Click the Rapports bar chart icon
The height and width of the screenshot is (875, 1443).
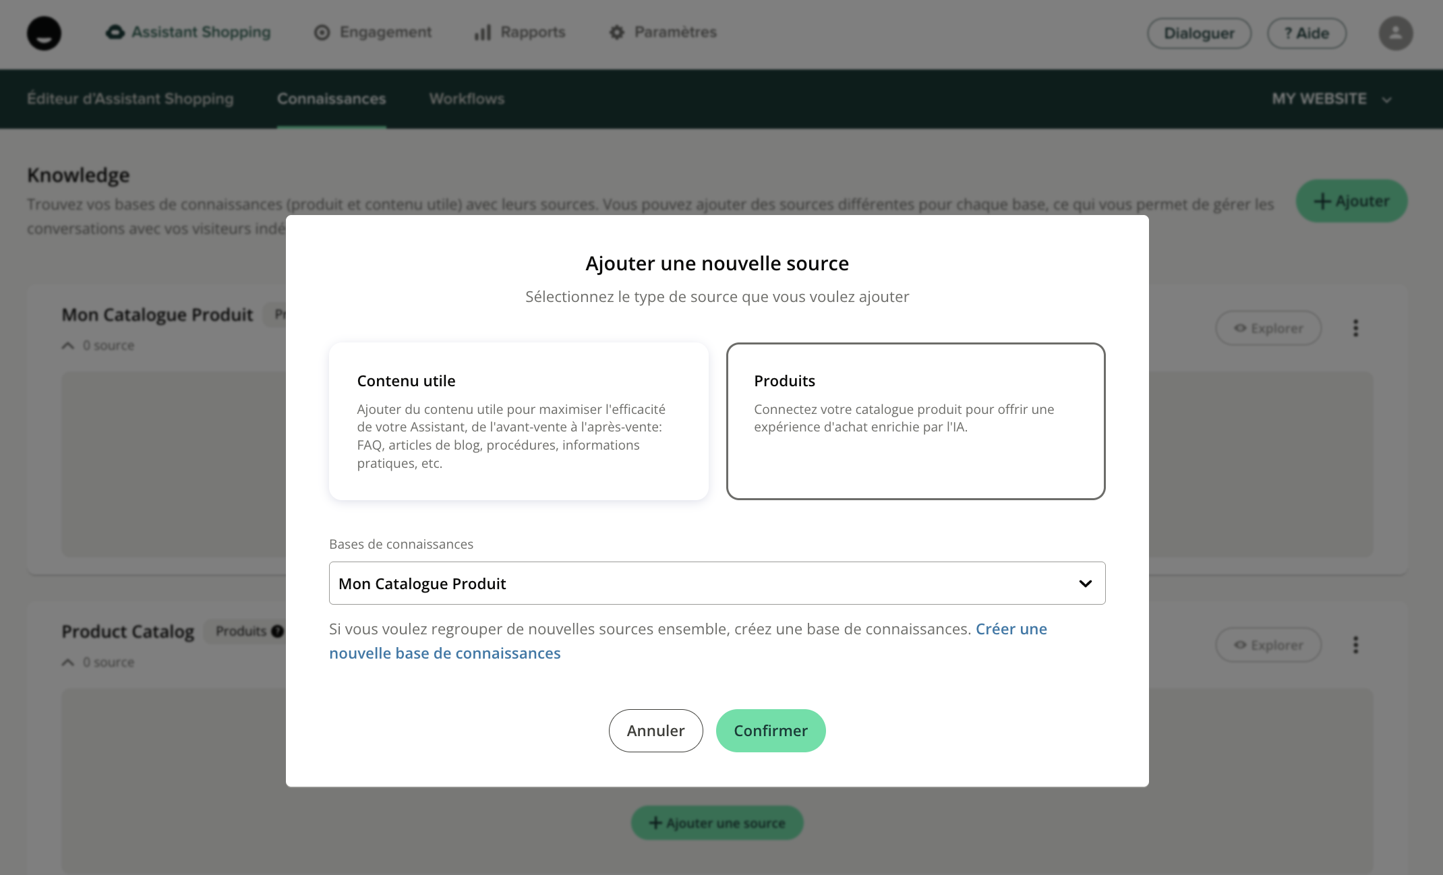point(483,32)
